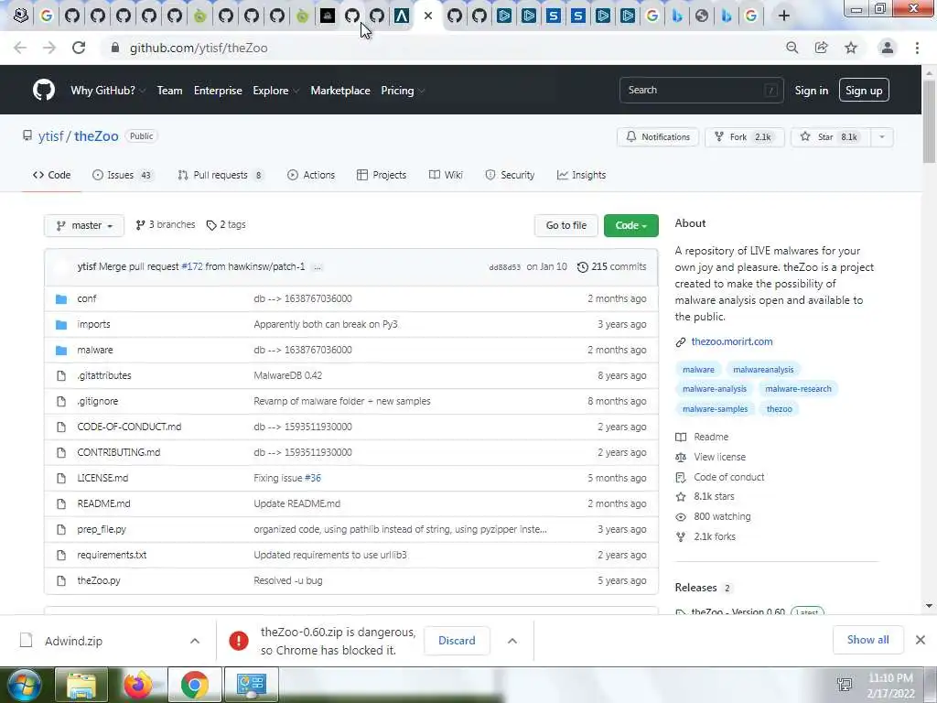Open Windows Explorer from the taskbar
Viewport: 937px width, 703px height.
tap(81, 685)
